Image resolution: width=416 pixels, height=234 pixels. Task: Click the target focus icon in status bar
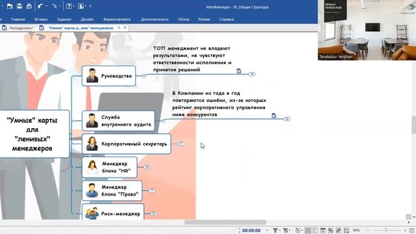point(298,231)
